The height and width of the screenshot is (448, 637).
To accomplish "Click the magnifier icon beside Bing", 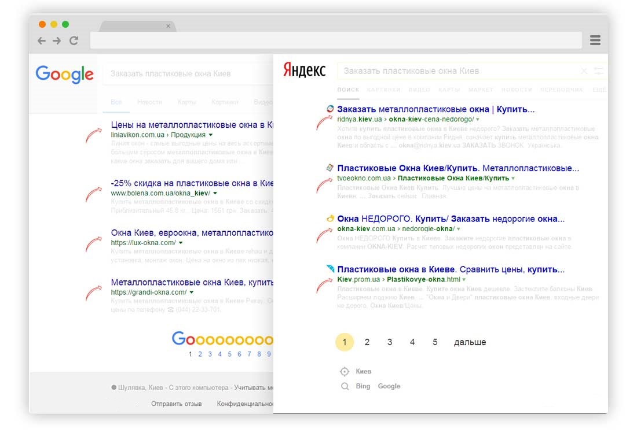I will click(345, 386).
